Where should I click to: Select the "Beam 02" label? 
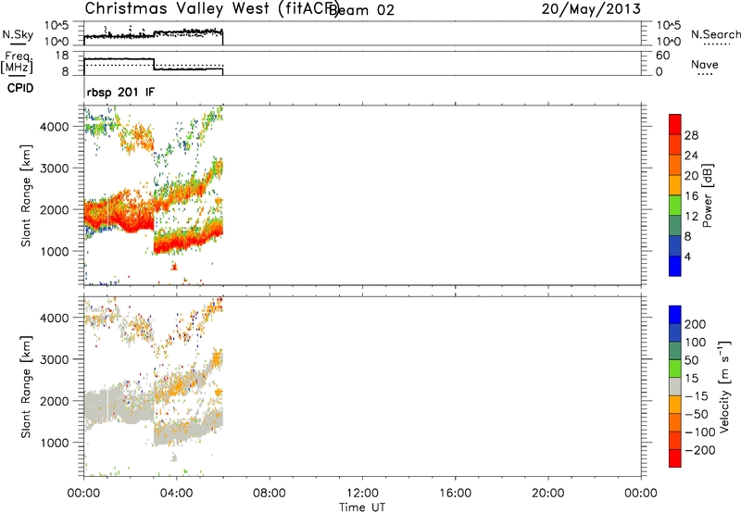click(x=361, y=10)
